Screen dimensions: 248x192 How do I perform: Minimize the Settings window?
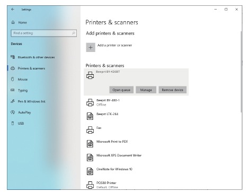coord(216,10)
